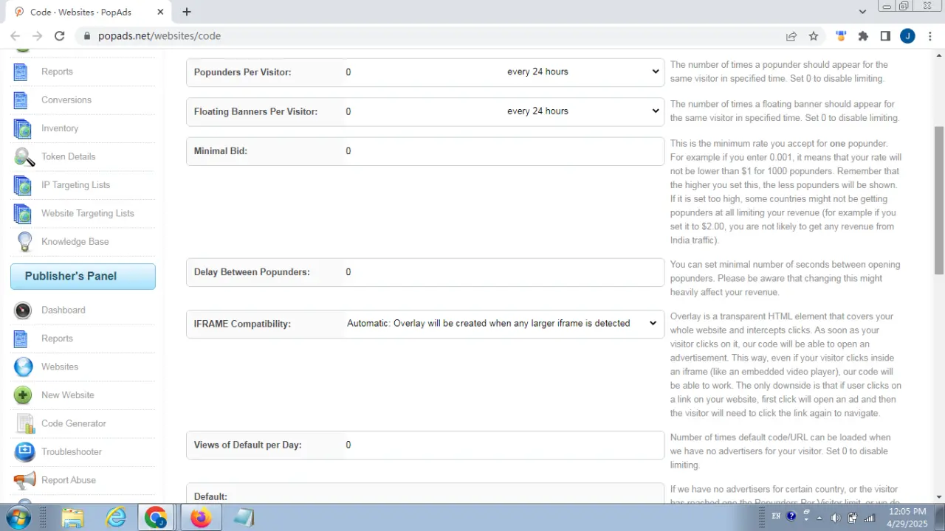This screenshot has width=945, height=531.
Task: Click the Code Generator icon
Action: coord(25,423)
